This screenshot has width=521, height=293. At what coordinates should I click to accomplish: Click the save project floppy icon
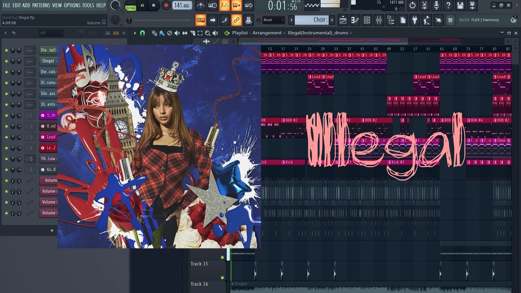click(460, 5)
